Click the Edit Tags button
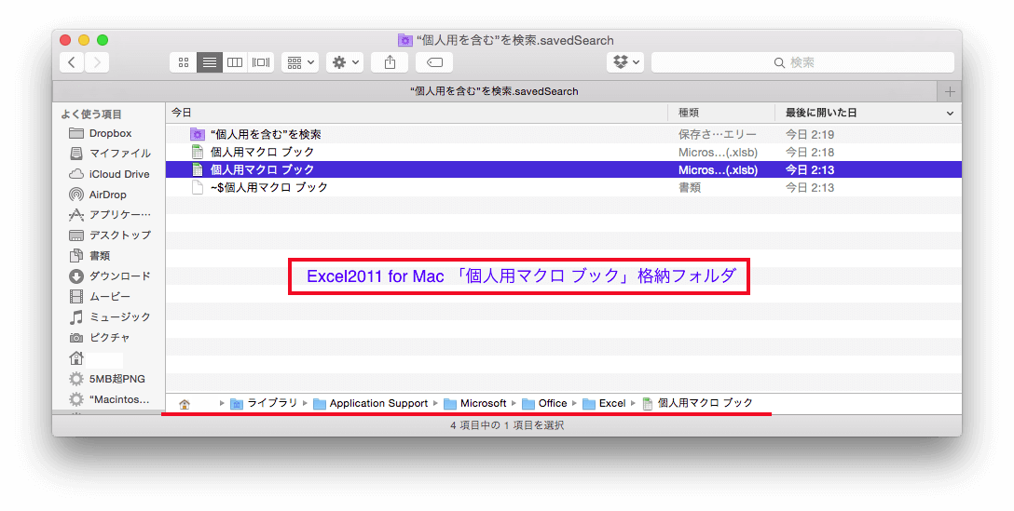 click(x=434, y=62)
